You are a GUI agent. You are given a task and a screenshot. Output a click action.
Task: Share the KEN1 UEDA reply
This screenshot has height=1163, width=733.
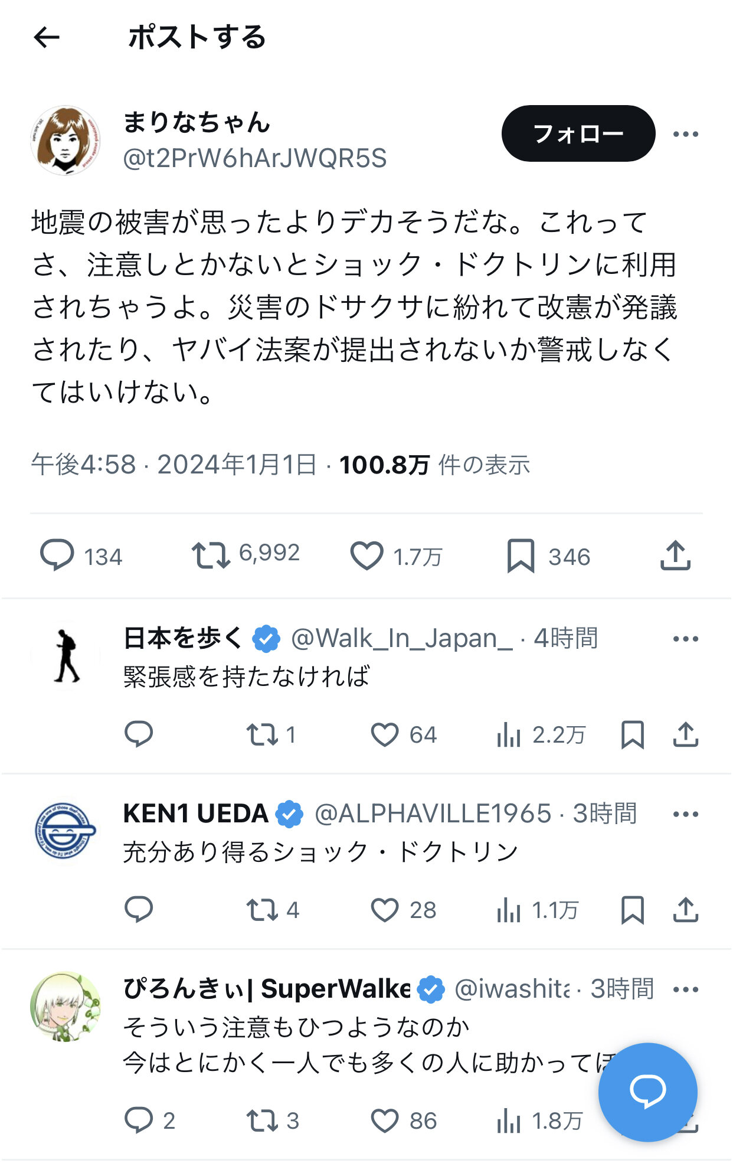(685, 910)
